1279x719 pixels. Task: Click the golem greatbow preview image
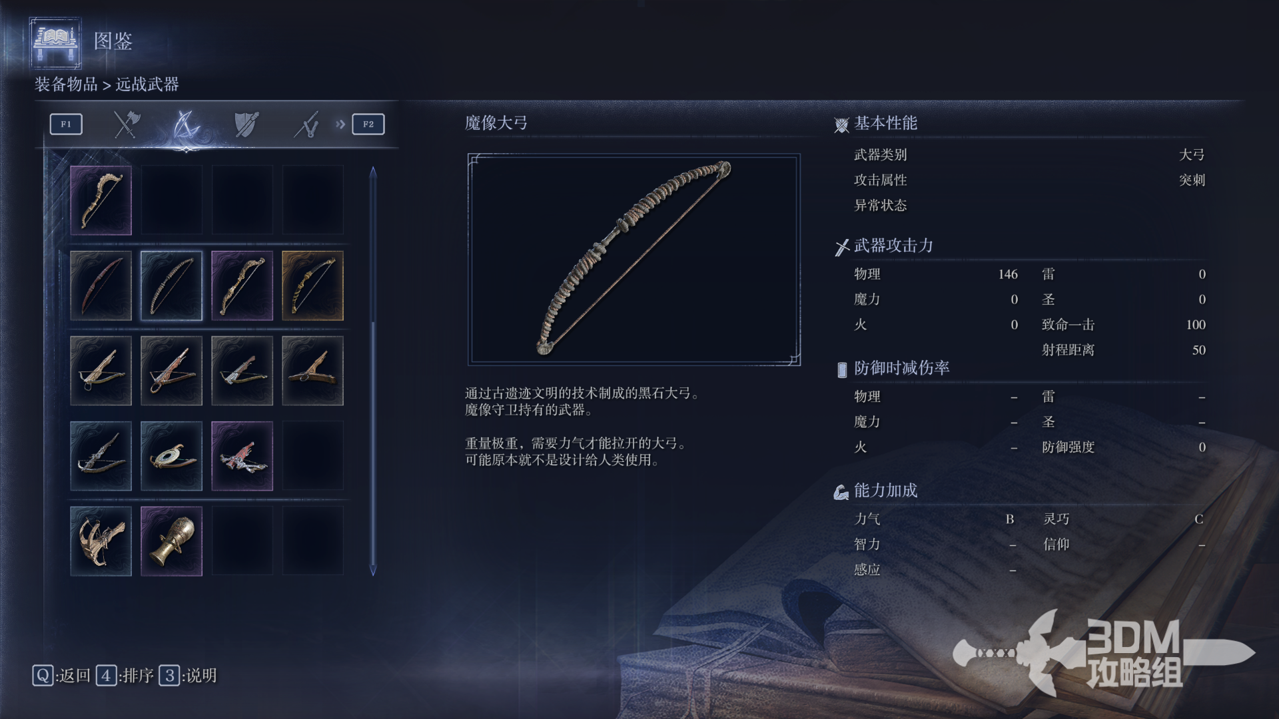(x=634, y=260)
